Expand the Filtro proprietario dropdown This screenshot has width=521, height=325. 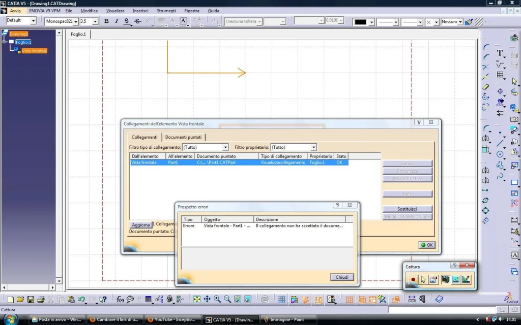[x=313, y=147]
